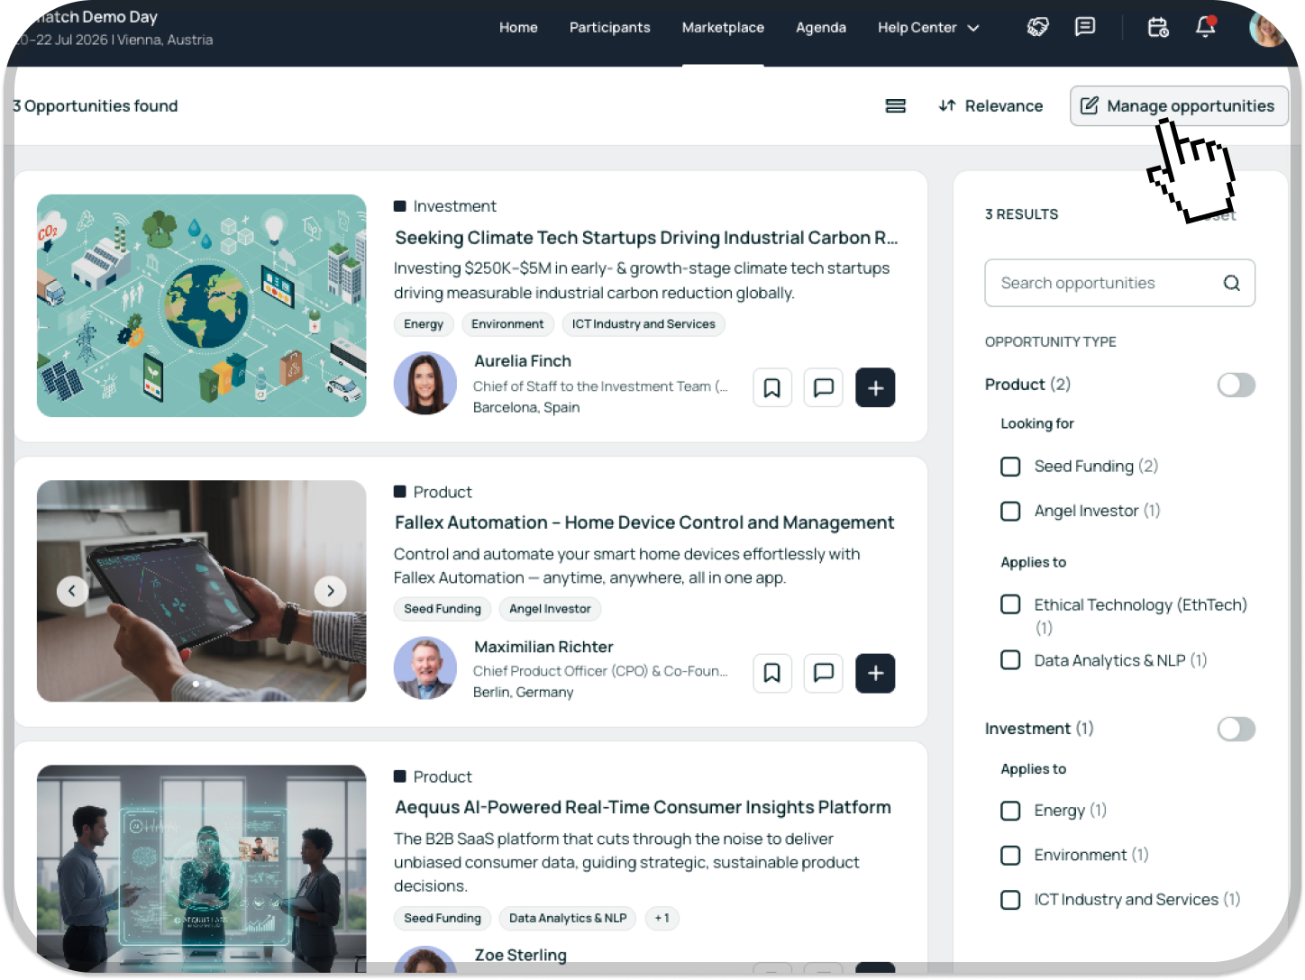Click Data Analytics & NLP tag on Aequus card

pos(568,919)
